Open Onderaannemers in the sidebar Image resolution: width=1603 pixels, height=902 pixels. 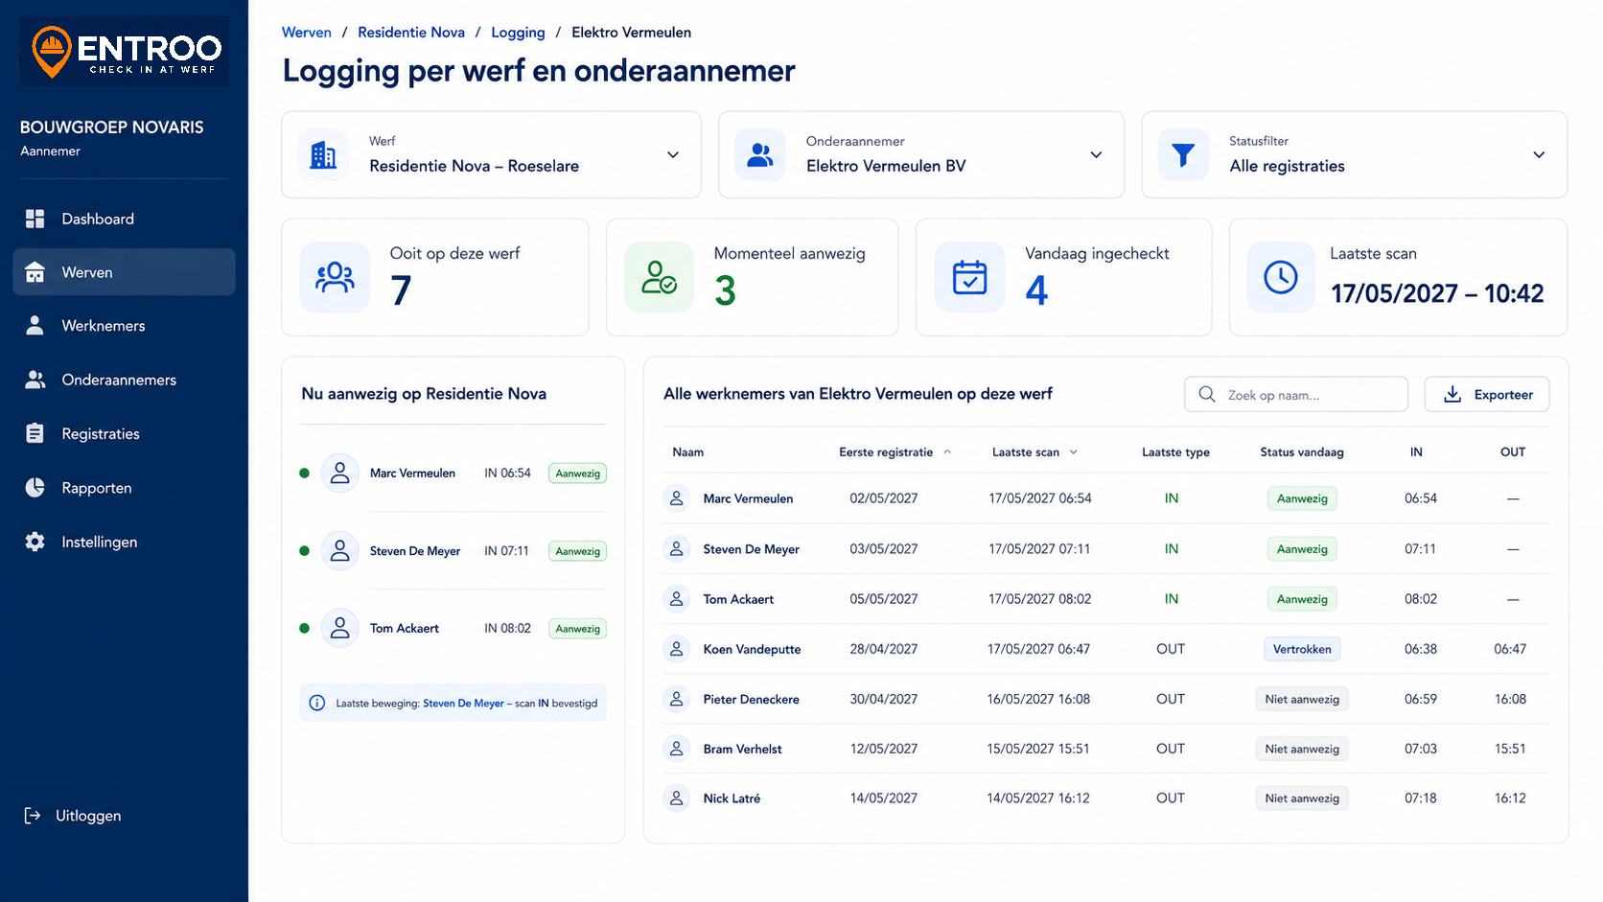pyautogui.click(x=124, y=380)
